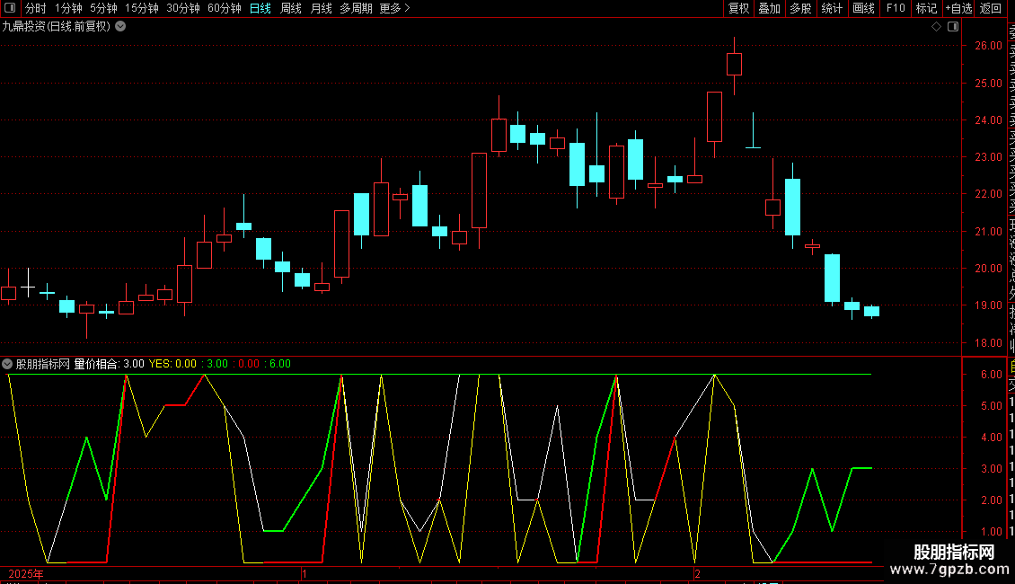The width and height of the screenshot is (1015, 584).
Task: Click the 量价相合: 3.00 indicator value
Action: pos(109,364)
